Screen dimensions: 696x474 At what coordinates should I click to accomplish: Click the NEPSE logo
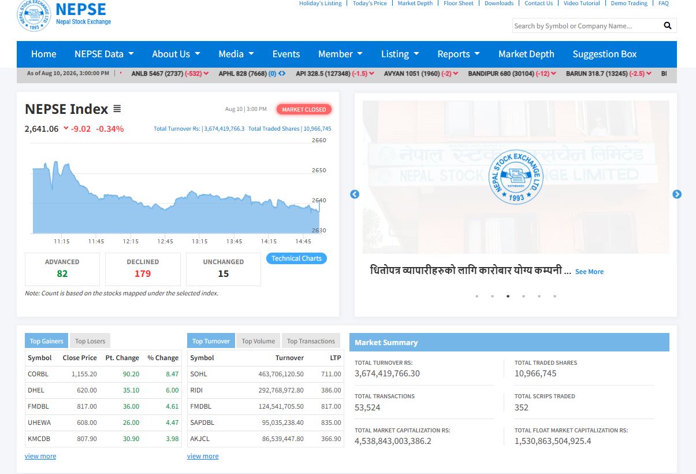(64, 15)
